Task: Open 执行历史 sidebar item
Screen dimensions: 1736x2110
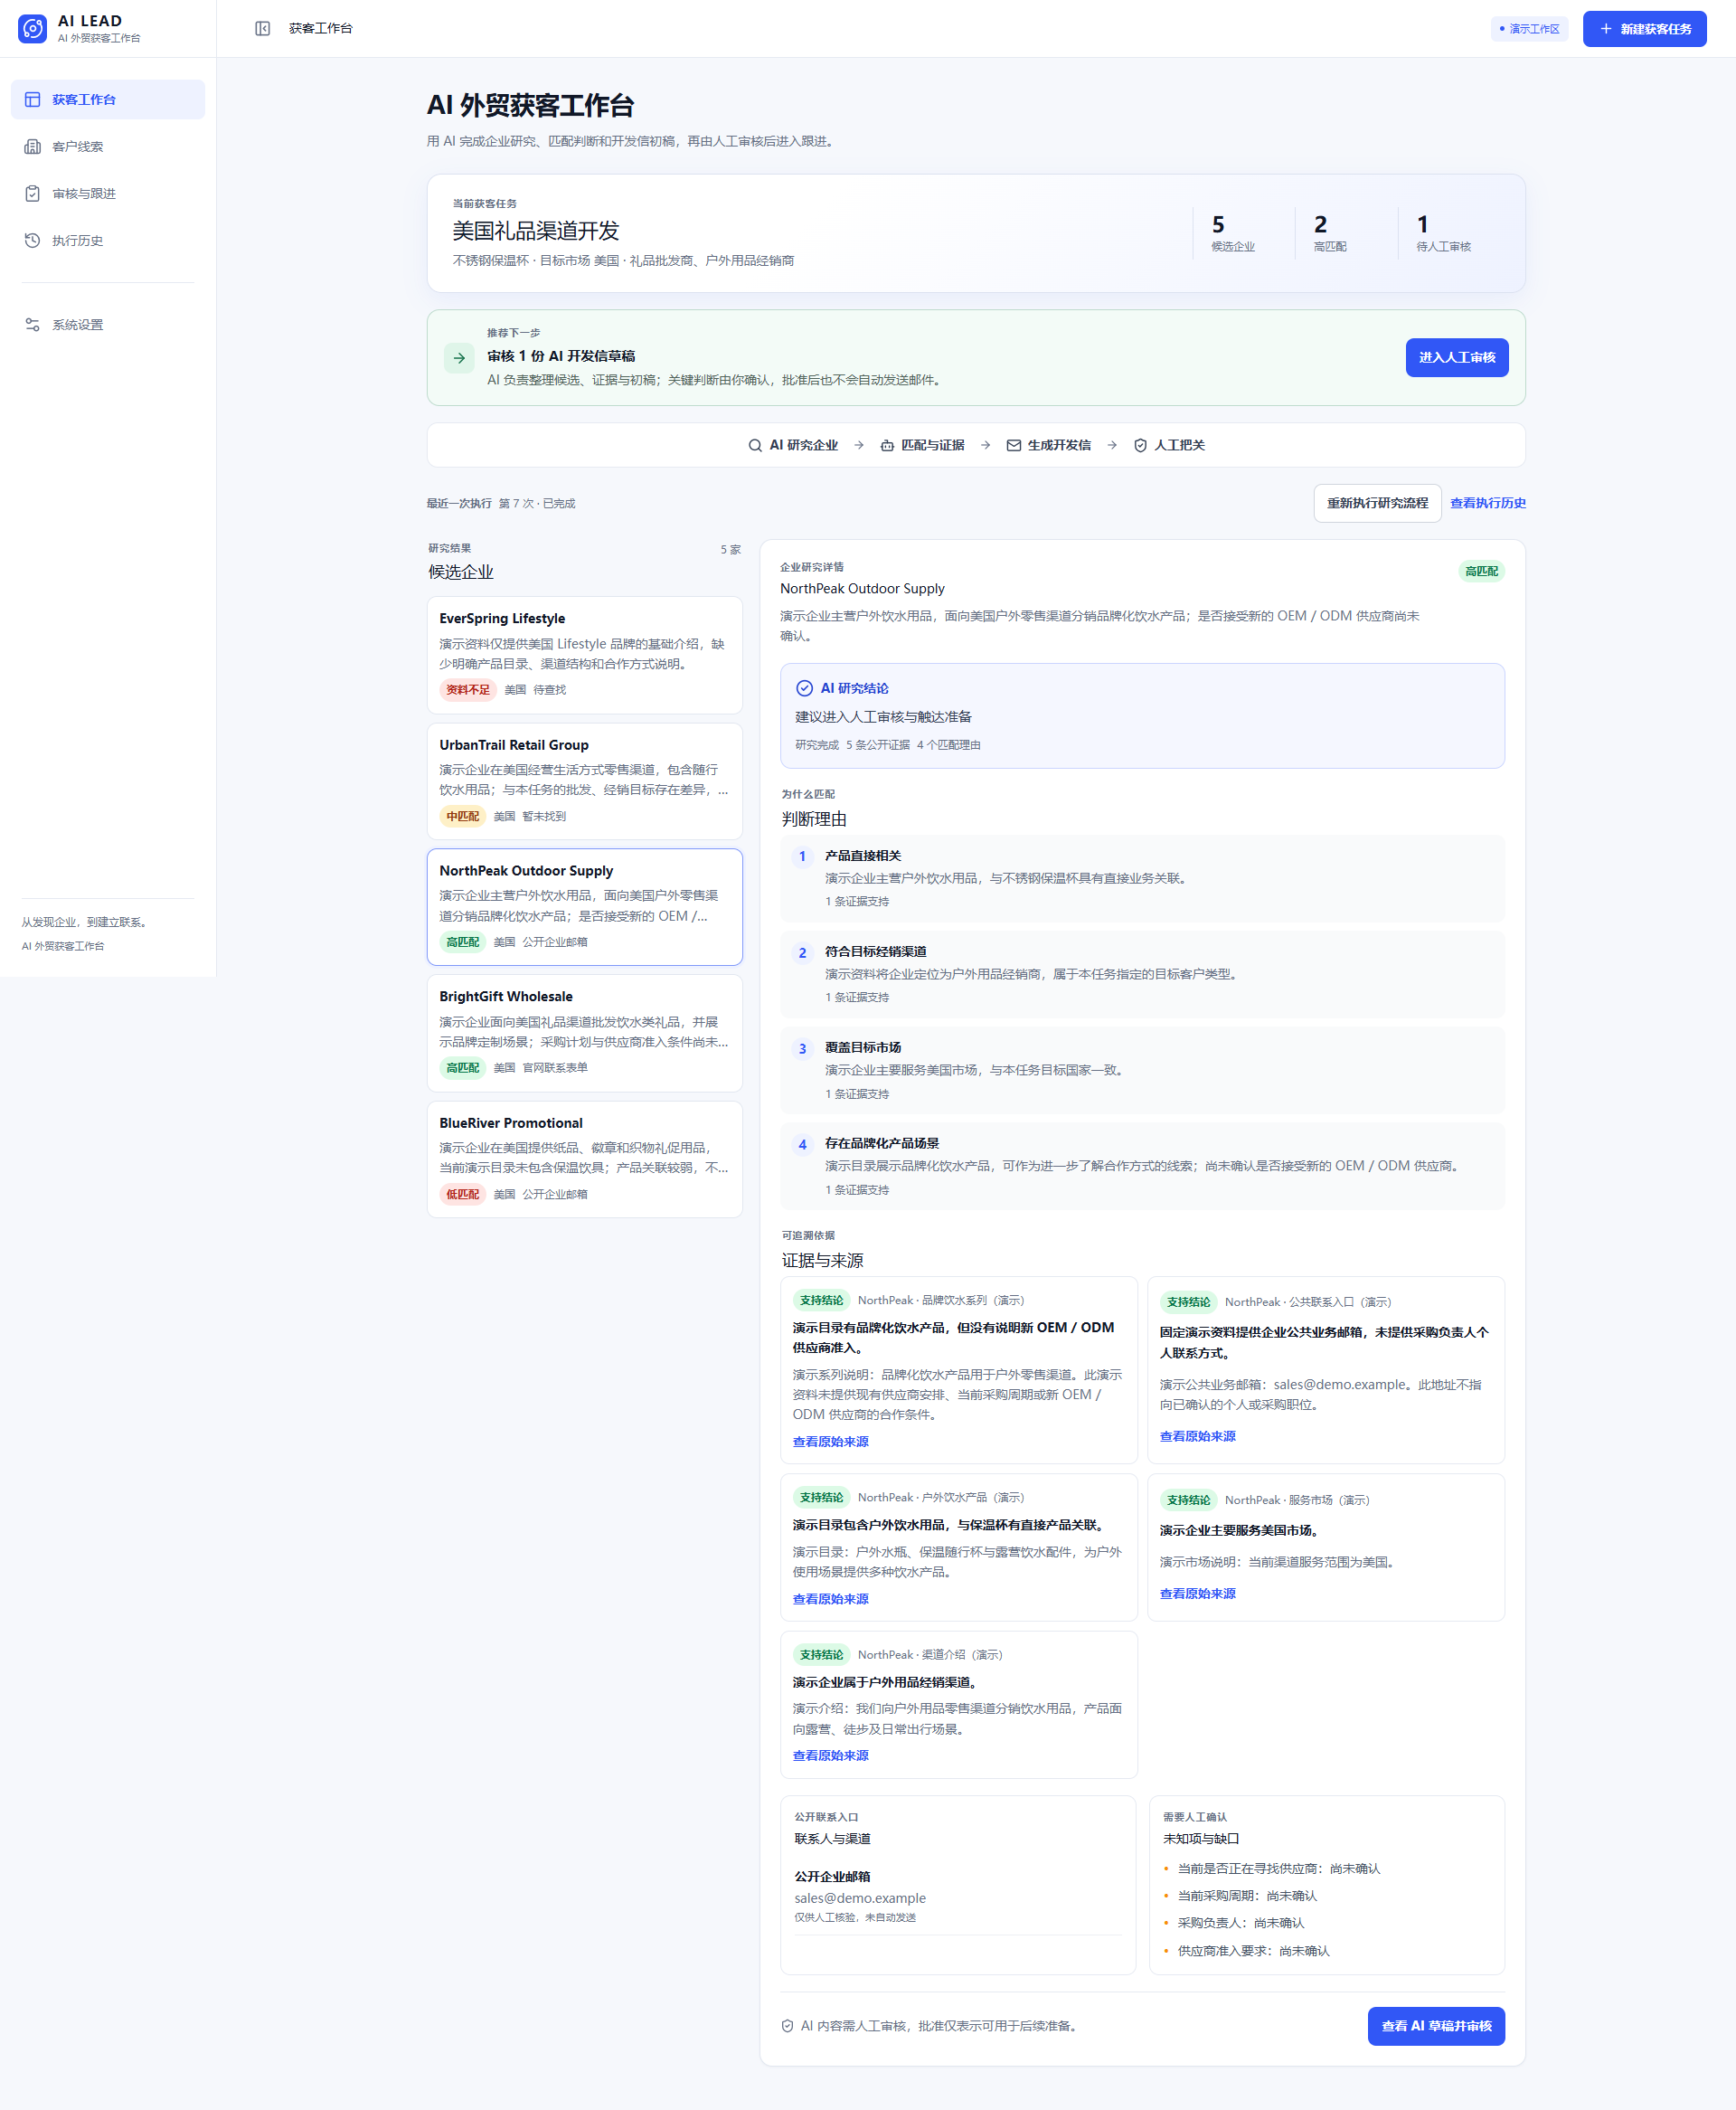Action: tap(108, 241)
